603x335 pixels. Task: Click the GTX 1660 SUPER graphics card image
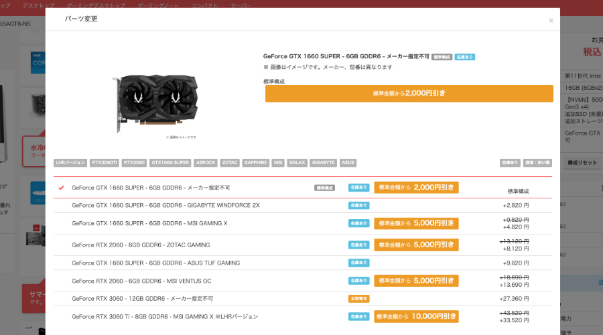pos(155,103)
